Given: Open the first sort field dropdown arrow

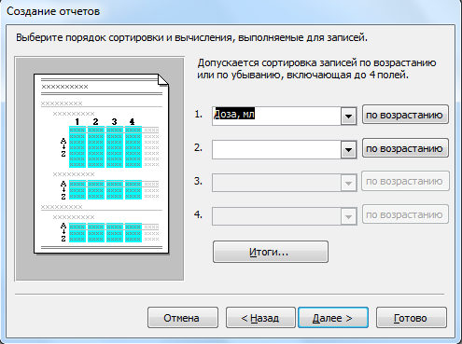Looking at the screenshot, I should click(x=348, y=116).
